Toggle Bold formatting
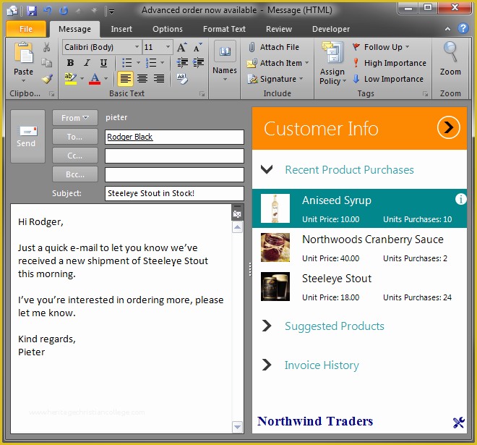The height and width of the screenshot is (445, 477). coord(70,63)
